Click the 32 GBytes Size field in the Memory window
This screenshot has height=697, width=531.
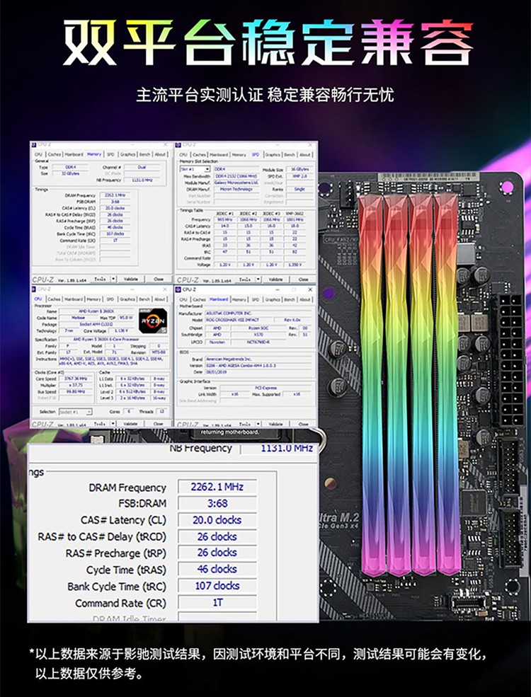coord(70,173)
